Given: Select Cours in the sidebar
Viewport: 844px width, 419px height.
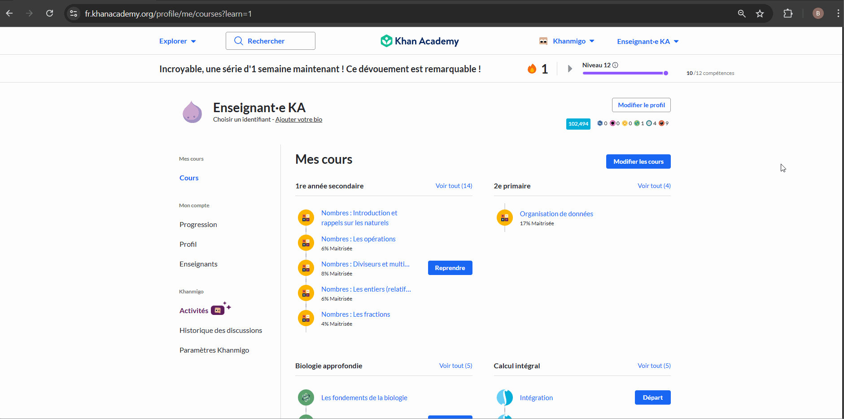Looking at the screenshot, I should (x=189, y=178).
